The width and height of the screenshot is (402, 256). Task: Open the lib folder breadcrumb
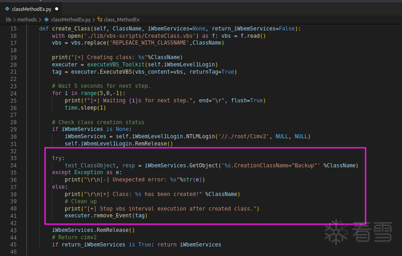(8, 20)
